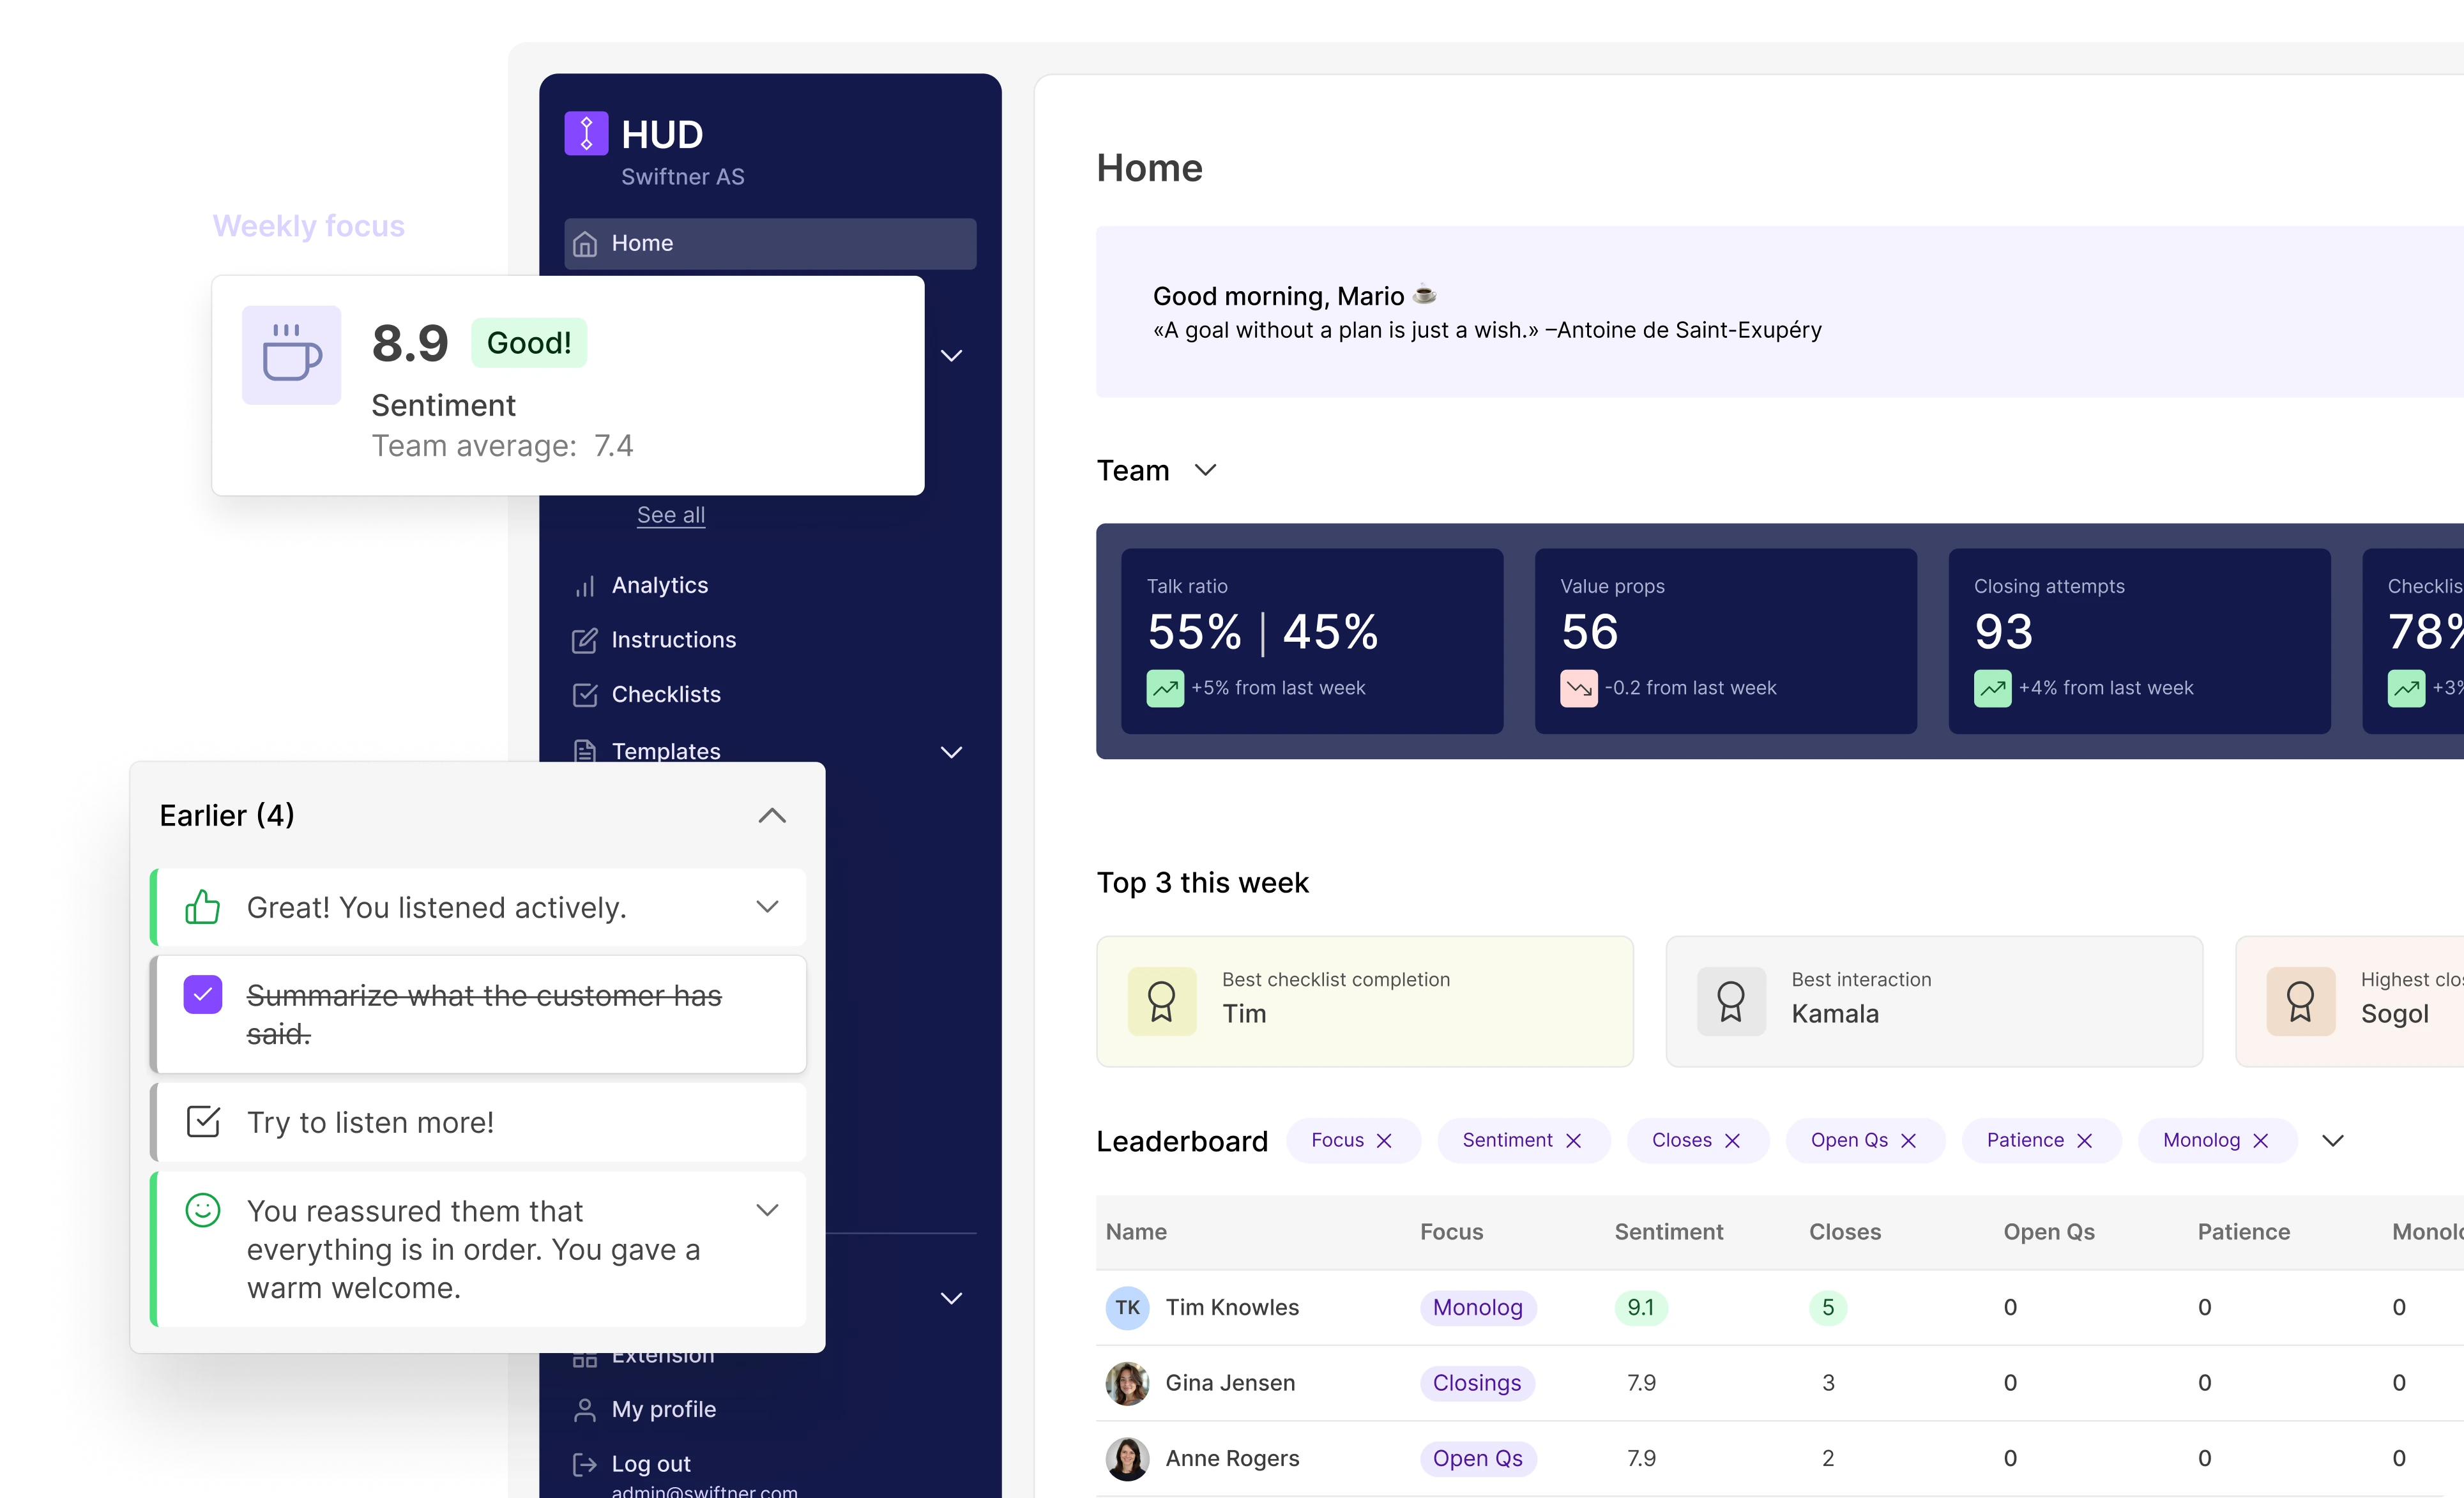This screenshot has height=1498, width=2464.
Task: Expand the Templates sidebar submenu chevron
Action: coord(951,752)
